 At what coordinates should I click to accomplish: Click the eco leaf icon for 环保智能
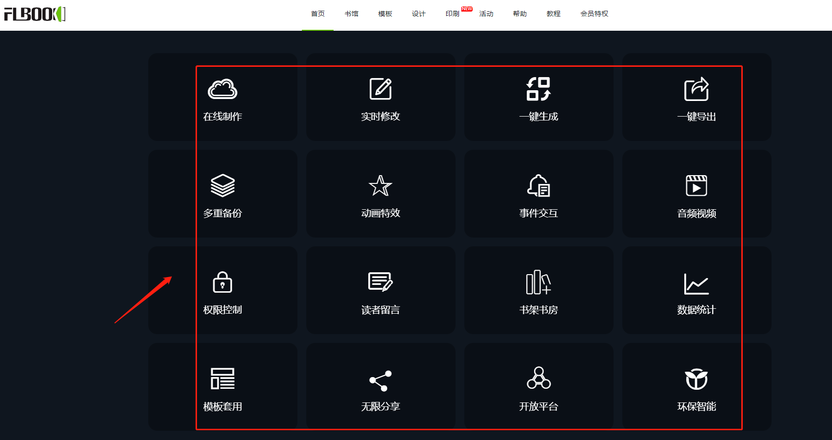coord(696,379)
